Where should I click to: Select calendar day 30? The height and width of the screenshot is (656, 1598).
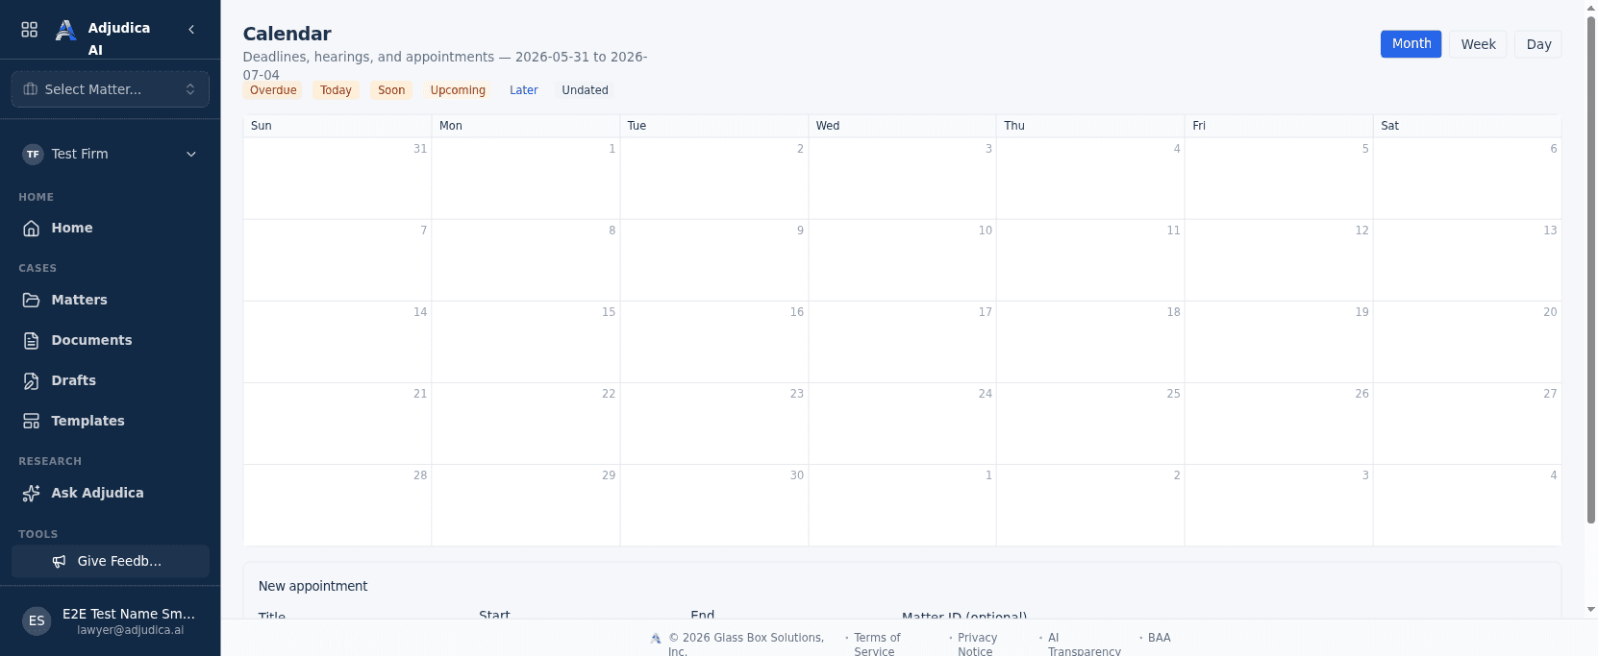tap(714, 505)
